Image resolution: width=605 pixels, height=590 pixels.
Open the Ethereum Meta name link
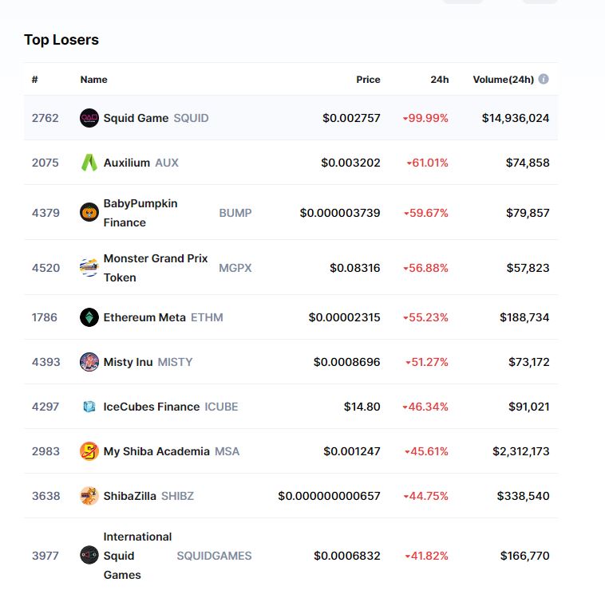click(144, 317)
